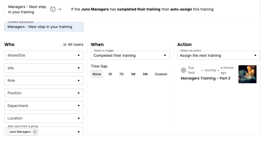This screenshot has width=261, height=142.
Task: Click the 'Managers - Next step in your training' header title
Action: (x=27, y=9)
